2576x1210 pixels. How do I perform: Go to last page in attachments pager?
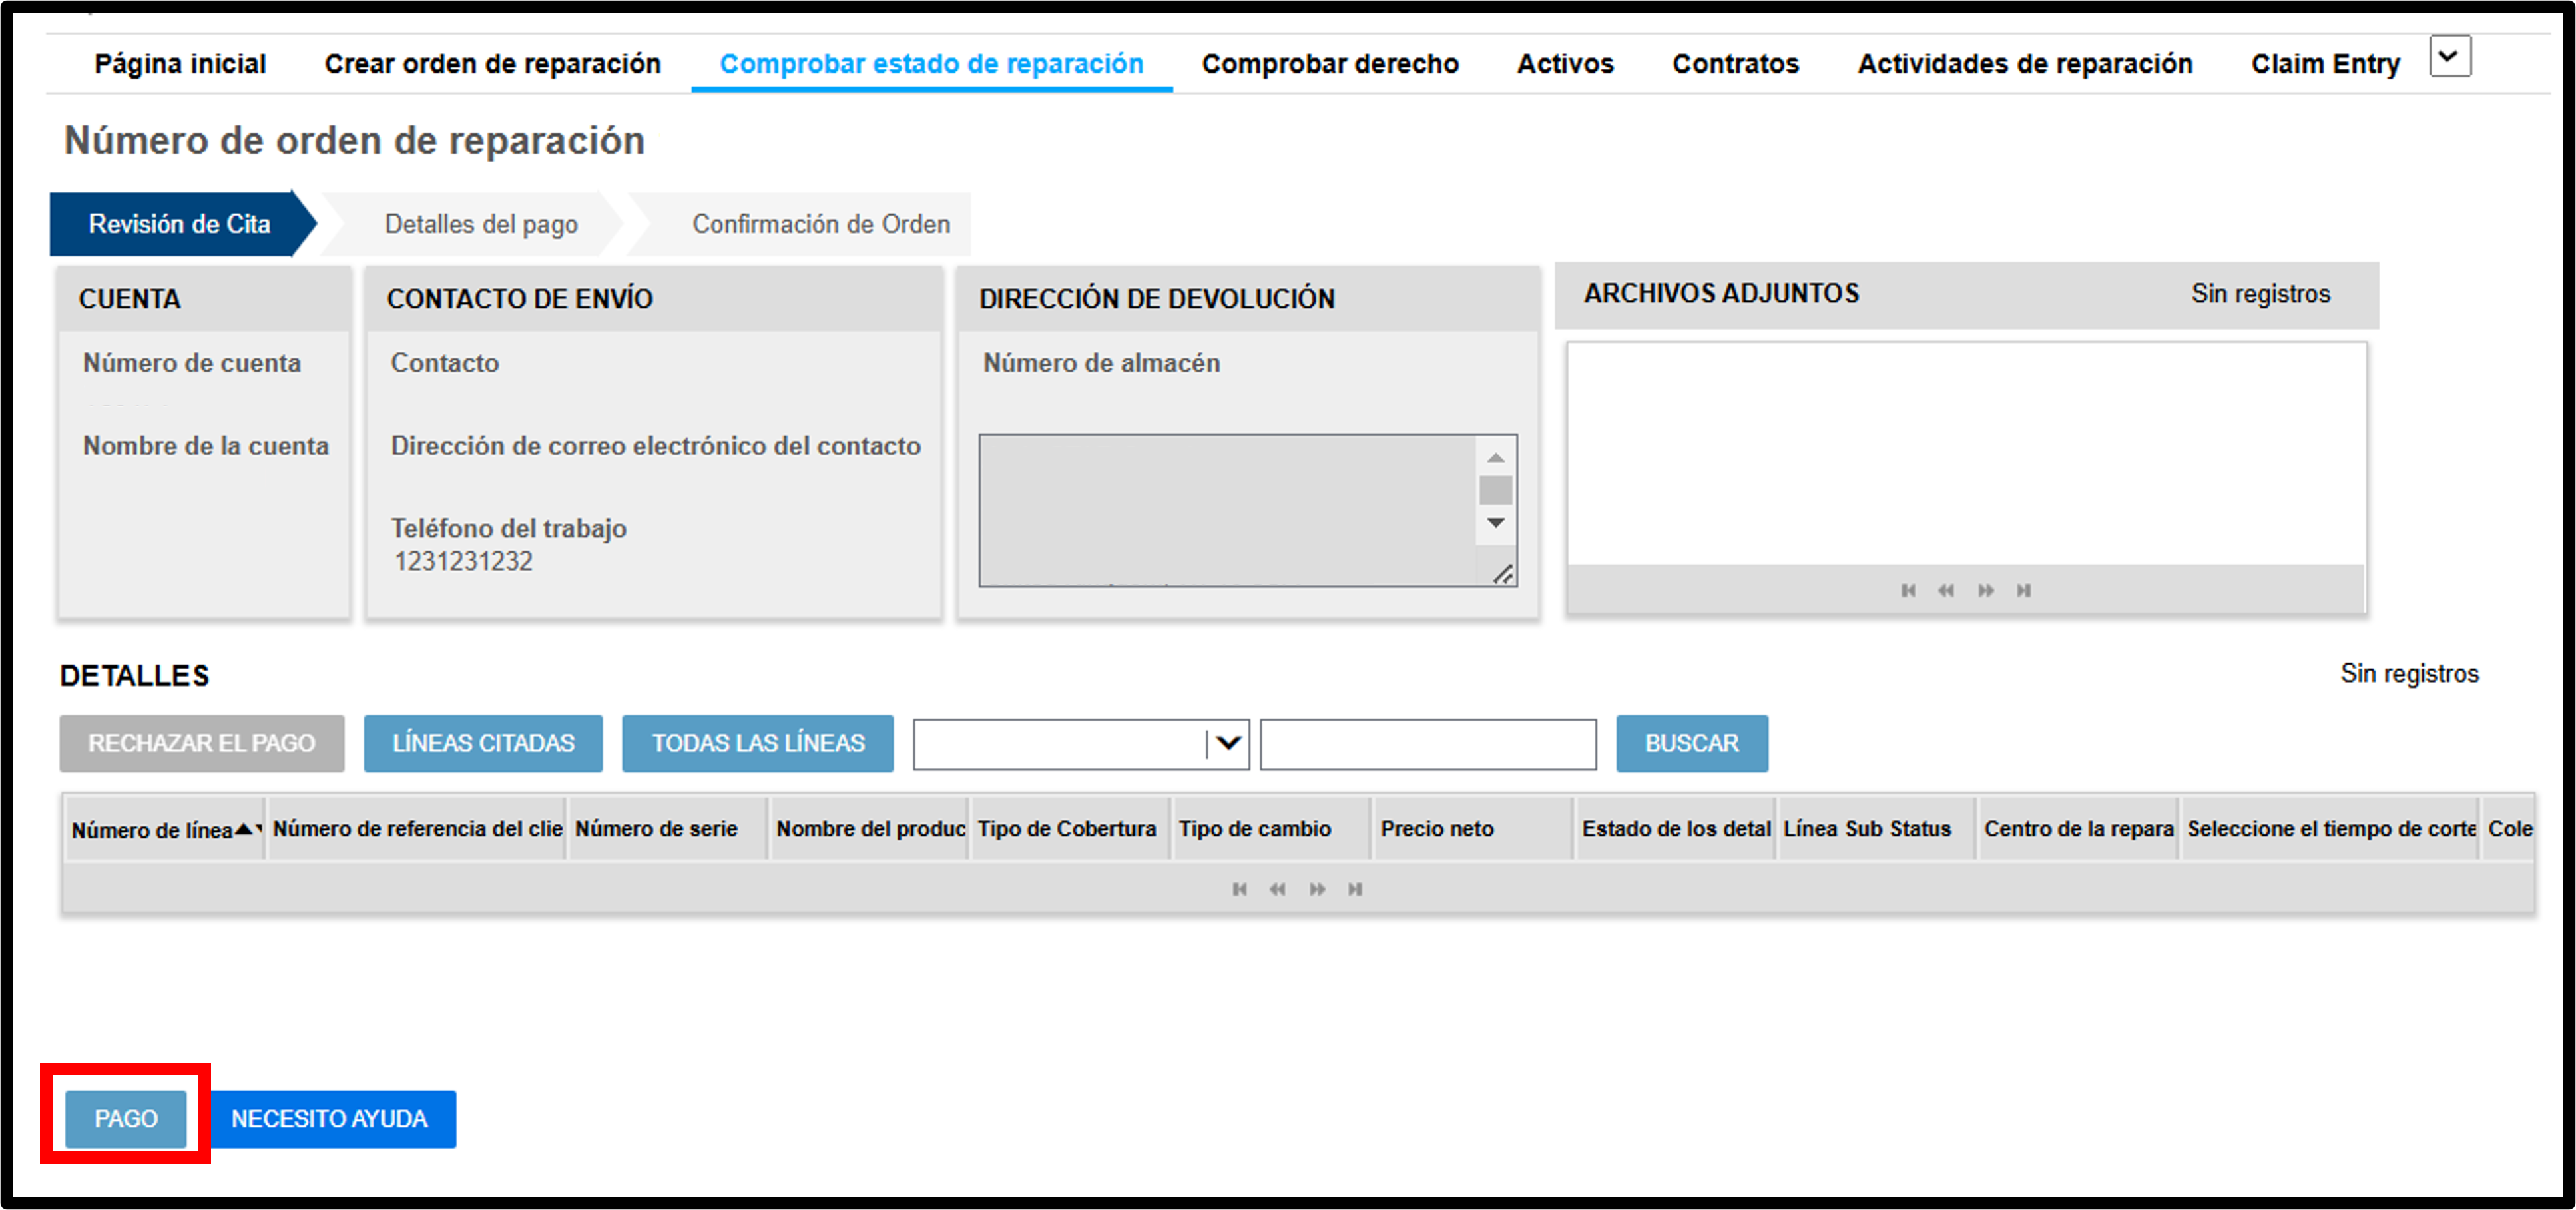(x=2024, y=590)
